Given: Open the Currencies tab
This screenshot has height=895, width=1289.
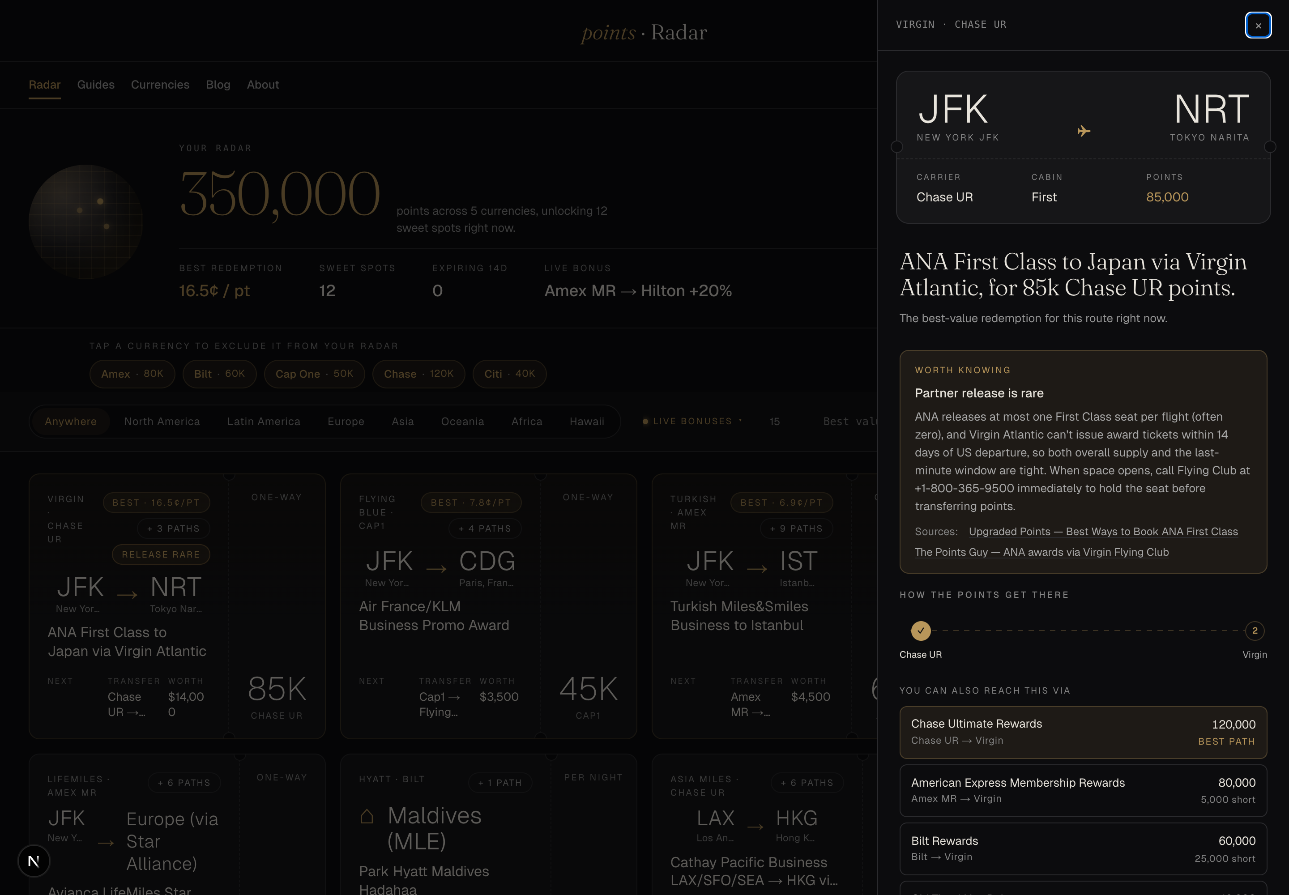Looking at the screenshot, I should click(160, 85).
